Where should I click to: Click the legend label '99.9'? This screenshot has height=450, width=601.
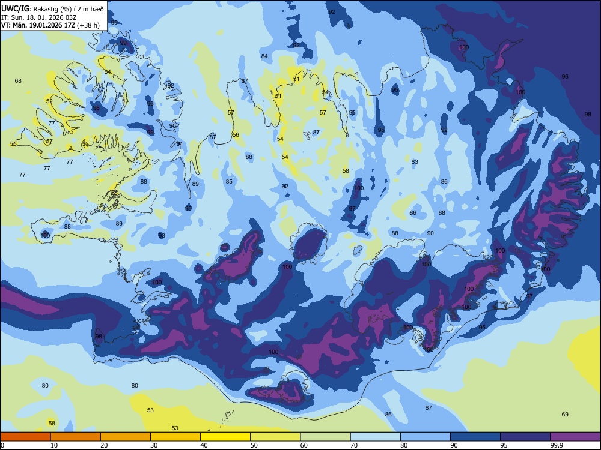click(x=557, y=445)
